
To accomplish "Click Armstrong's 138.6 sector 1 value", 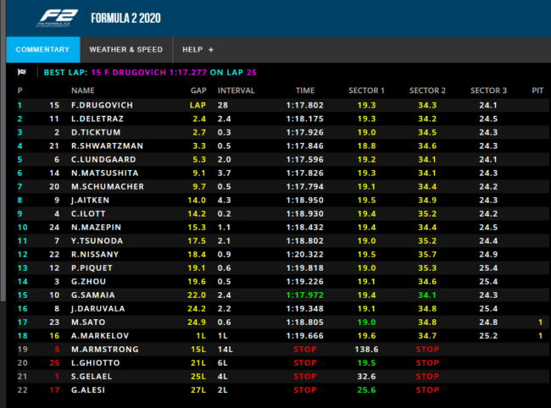I will [x=366, y=350].
